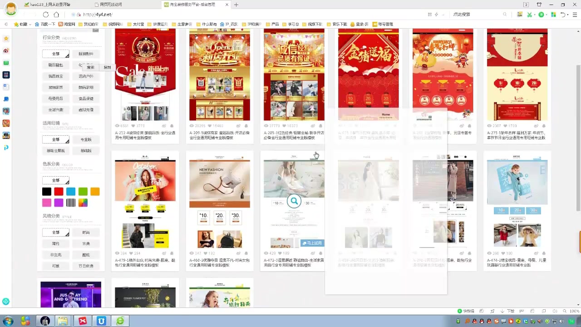The height and width of the screenshot is (327, 581).
Task: Click heart like icon under A-479 template
Action: tap(132, 253)
